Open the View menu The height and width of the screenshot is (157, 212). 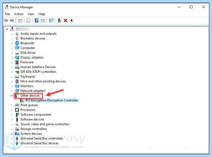(31, 14)
